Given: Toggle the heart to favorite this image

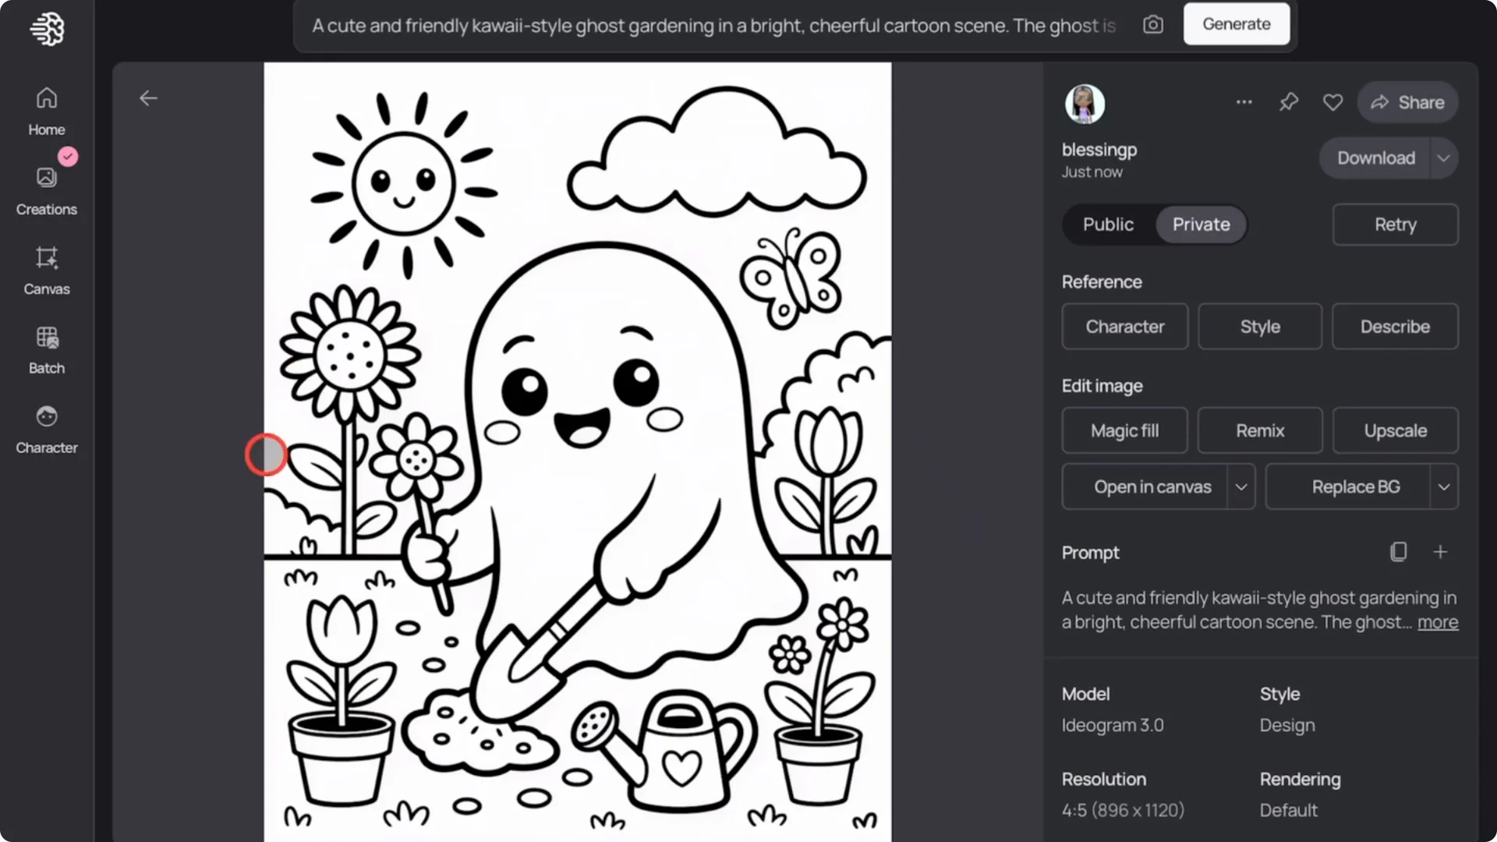Looking at the screenshot, I should click(1333, 102).
